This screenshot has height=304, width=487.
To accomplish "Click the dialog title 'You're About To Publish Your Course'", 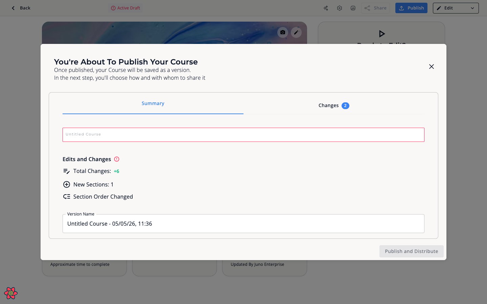I will tap(126, 62).
